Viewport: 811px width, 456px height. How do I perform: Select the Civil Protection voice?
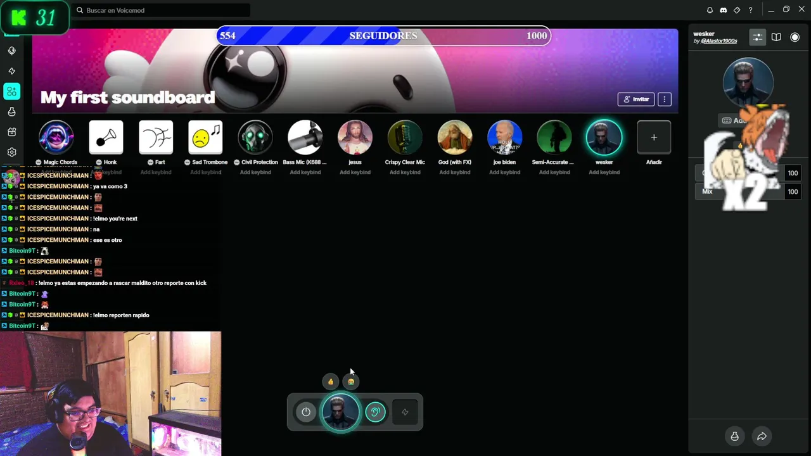pos(255,137)
